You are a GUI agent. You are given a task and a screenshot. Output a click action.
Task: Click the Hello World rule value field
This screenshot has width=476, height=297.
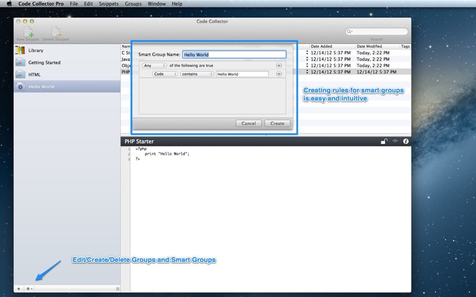pyautogui.click(x=242, y=74)
